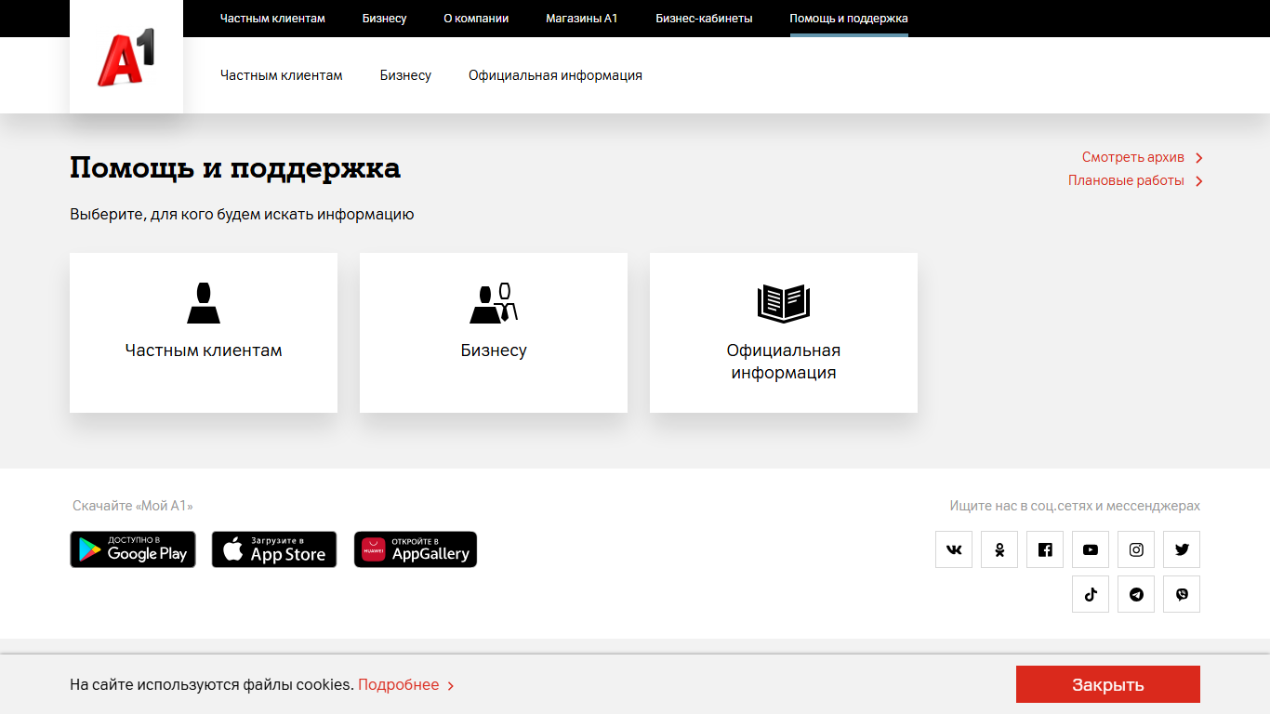
Task: Download app via App Store badge
Action: click(x=274, y=549)
